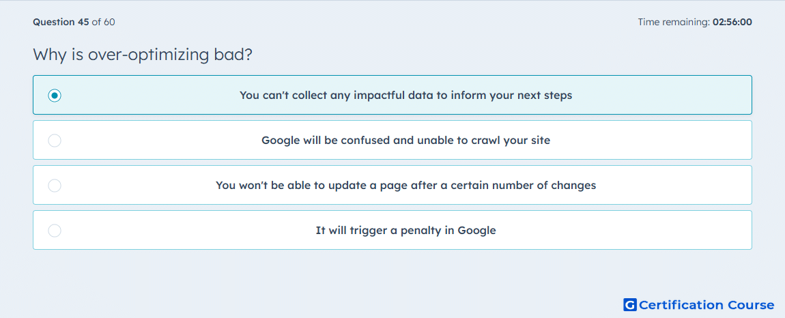Select radio for 'It will trigger a penalty'

pyautogui.click(x=55, y=231)
